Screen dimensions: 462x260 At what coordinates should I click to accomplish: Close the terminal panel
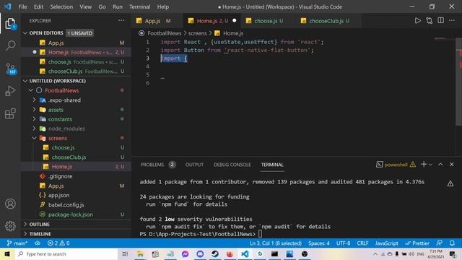451,164
